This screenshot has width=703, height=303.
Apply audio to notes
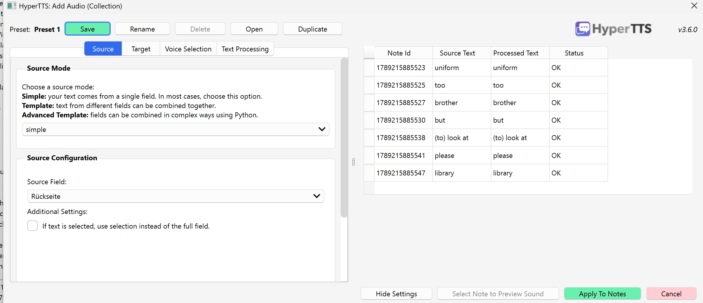tap(603, 294)
